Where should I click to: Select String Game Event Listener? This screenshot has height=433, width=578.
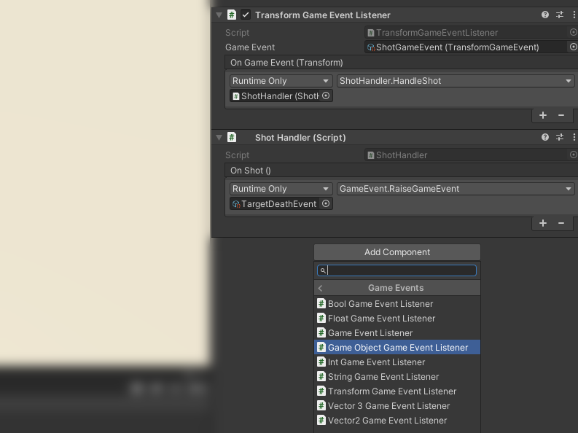click(x=397, y=377)
